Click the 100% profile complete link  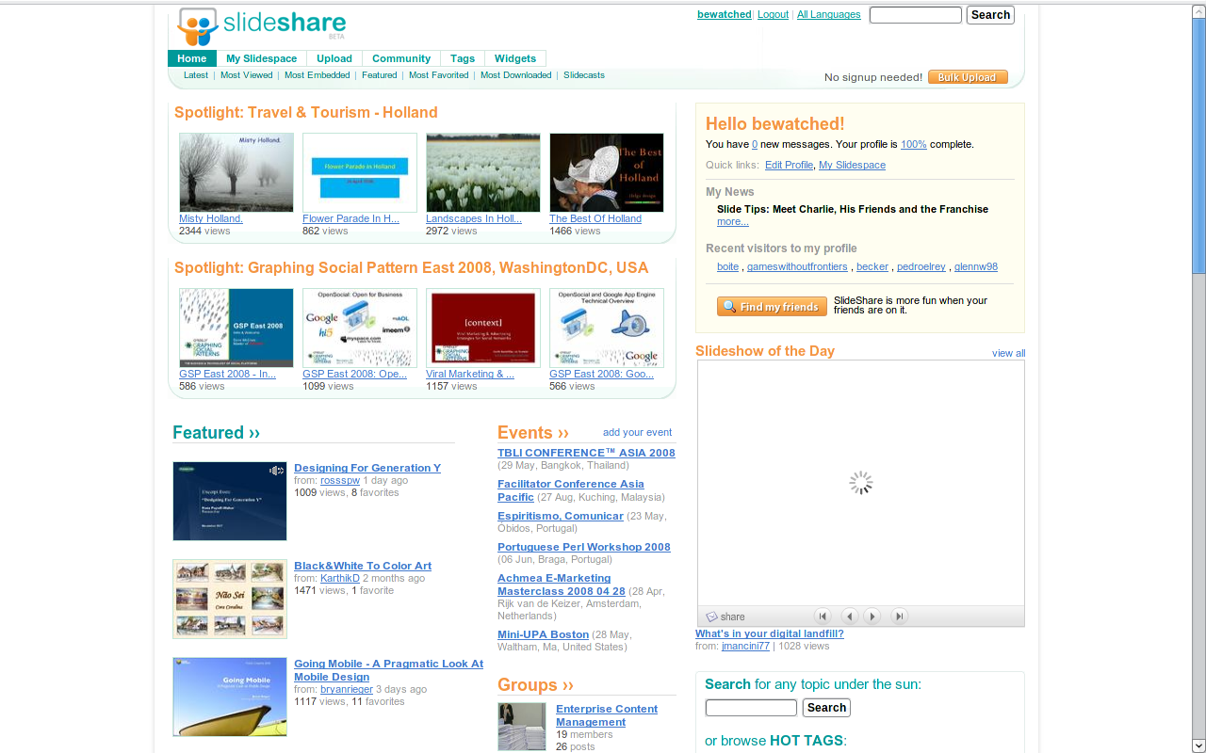[x=914, y=145]
